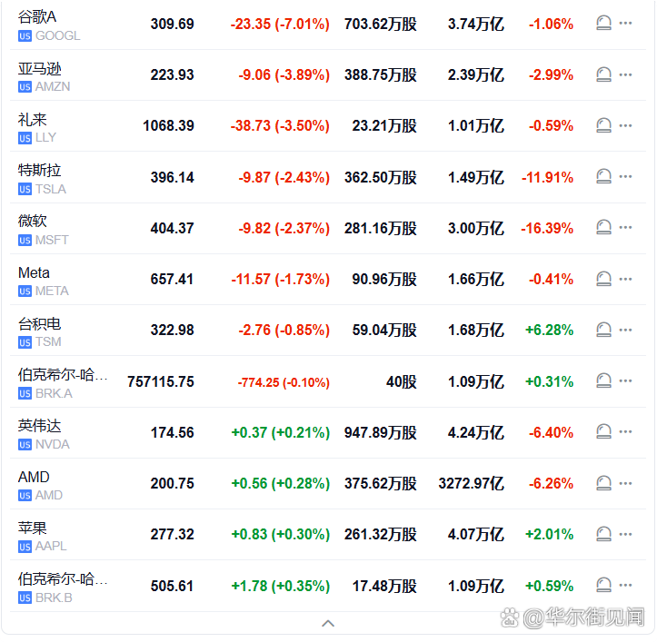Collapse the stock list with bottom chevron

tap(328, 624)
